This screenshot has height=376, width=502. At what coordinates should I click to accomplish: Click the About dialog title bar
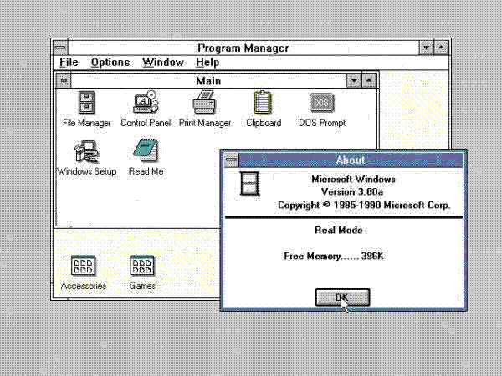(351, 160)
